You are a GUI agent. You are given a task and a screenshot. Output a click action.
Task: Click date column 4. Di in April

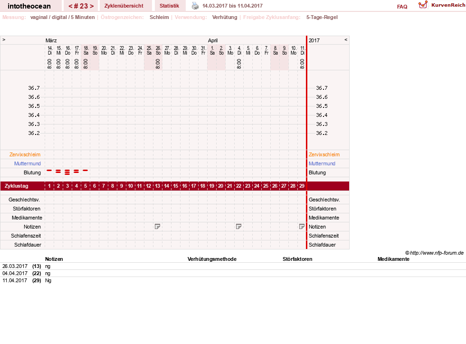point(239,50)
